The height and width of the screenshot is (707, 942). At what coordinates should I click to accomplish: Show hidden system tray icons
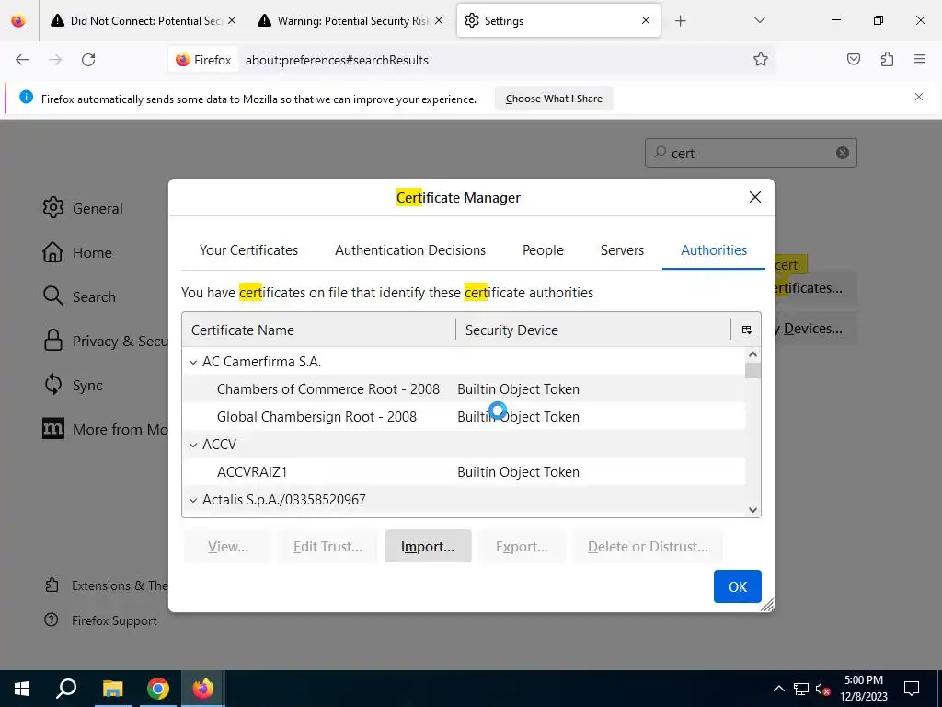coord(778,689)
